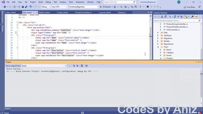The image size is (203, 114).
Task: Click the Home icon in Solution Explorer
Action: (x=162, y=17)
